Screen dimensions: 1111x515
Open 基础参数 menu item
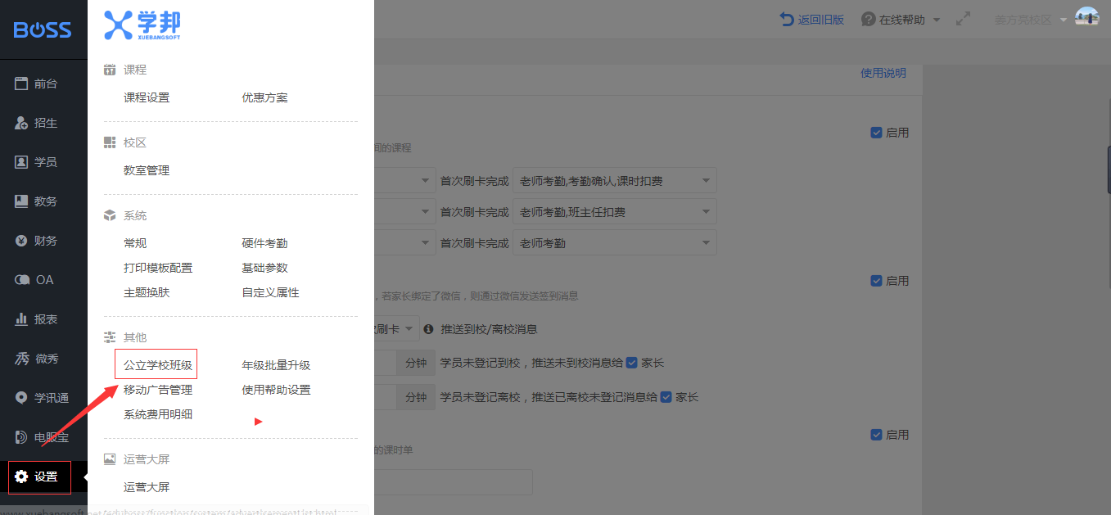pyautogui.click(x=264, y=268)
